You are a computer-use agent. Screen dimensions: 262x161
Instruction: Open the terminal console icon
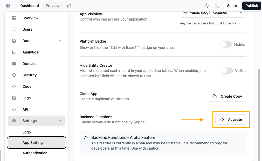click(217, 6)
